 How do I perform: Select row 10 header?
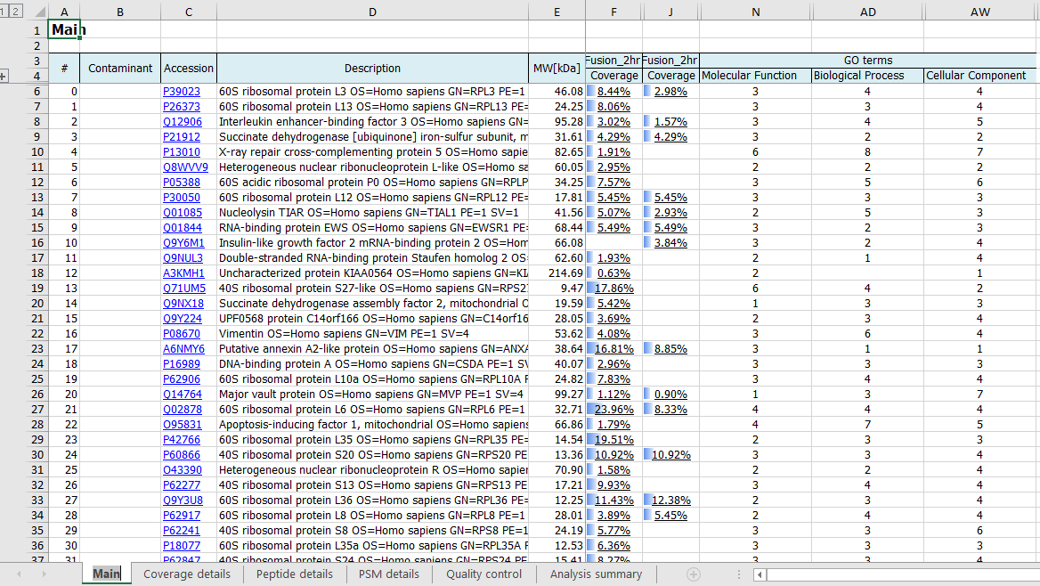coord(37,151)
